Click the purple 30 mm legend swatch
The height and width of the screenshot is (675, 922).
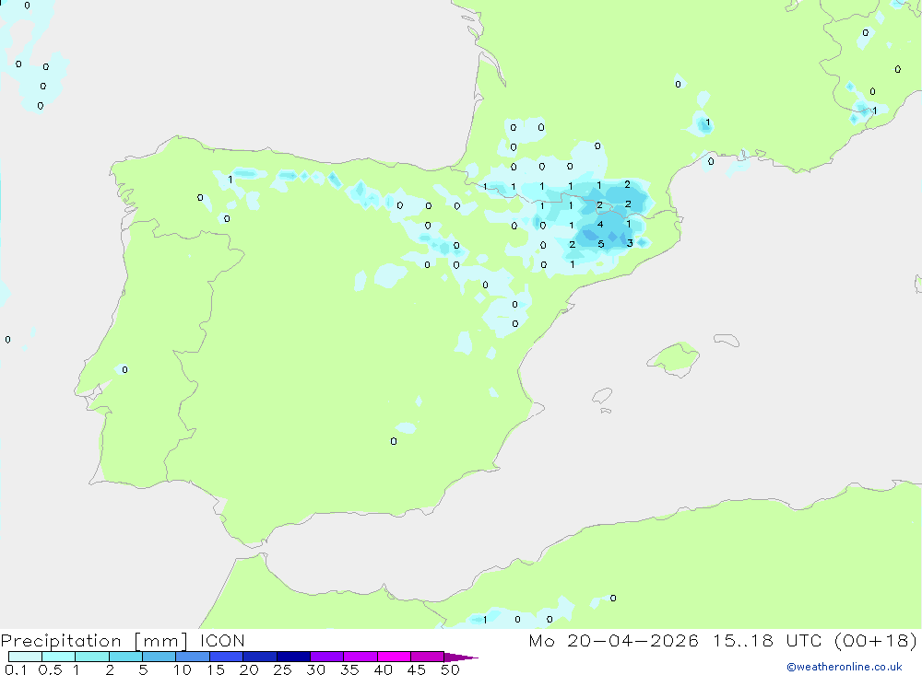coord(327,657)
